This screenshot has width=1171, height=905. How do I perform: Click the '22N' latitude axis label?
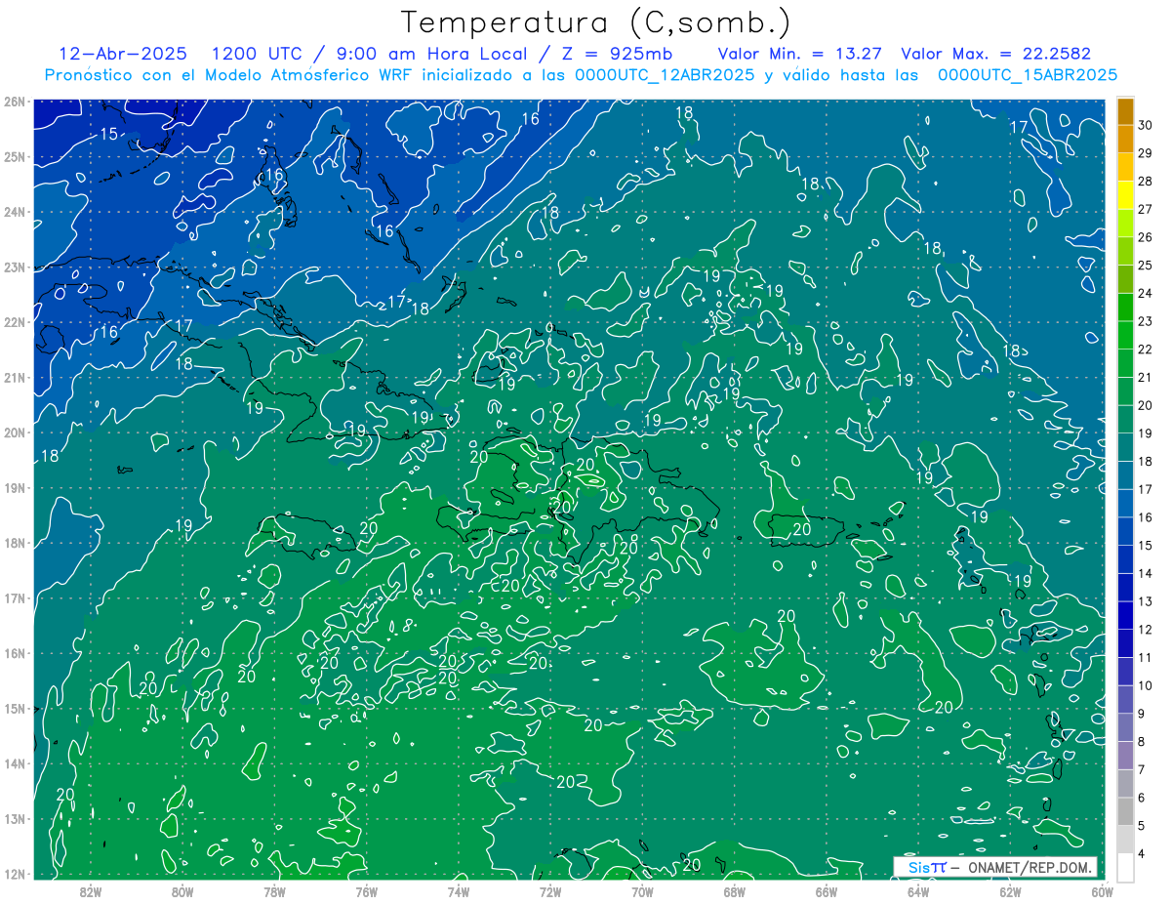[15, 322]
